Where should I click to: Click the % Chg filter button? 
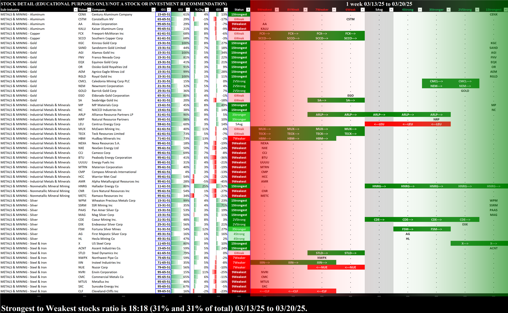tap(207, 10)
